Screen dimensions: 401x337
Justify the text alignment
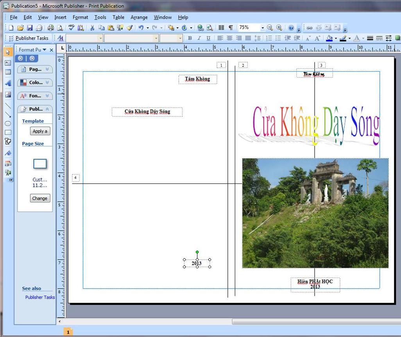248,38
